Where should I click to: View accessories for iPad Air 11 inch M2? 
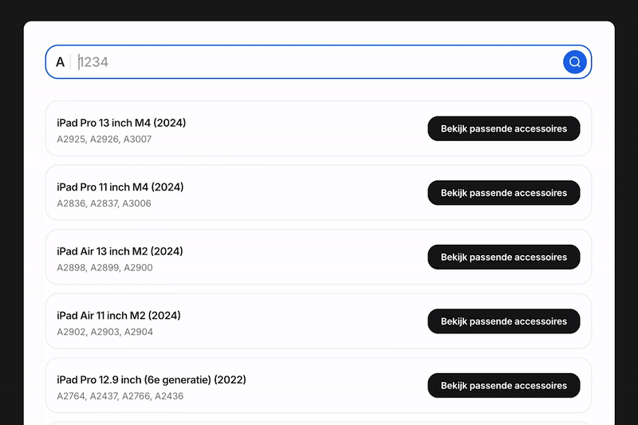click(504, 321)
